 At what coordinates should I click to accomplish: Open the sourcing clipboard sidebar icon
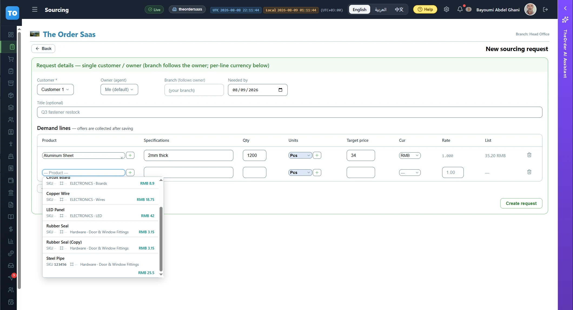click(x=12, y=47)
